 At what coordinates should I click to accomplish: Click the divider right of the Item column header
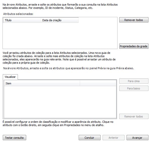(x=80, y=83)
